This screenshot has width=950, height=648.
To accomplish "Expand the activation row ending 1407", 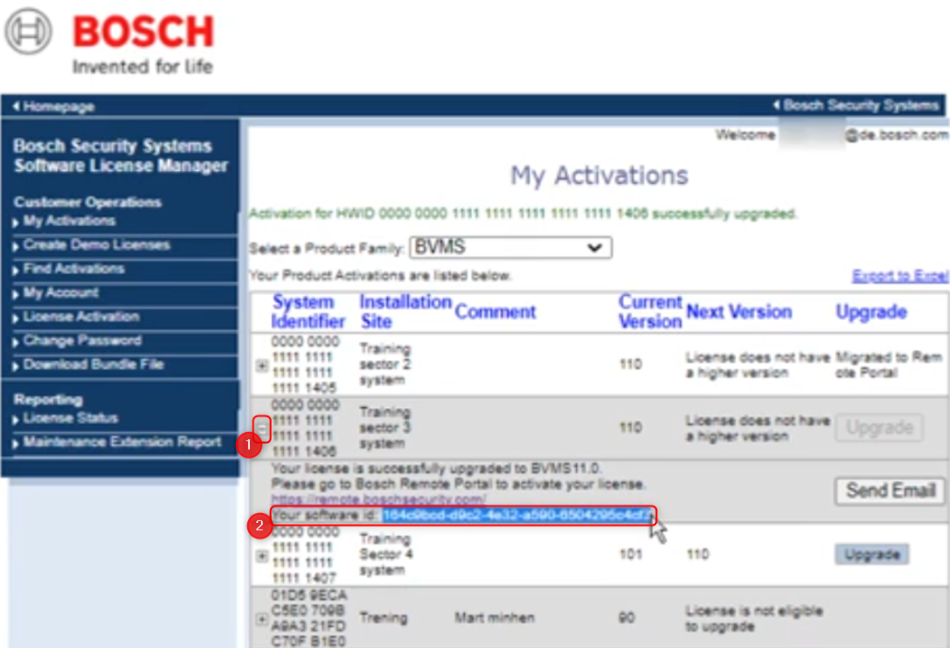I will click(x=262, y=555).
